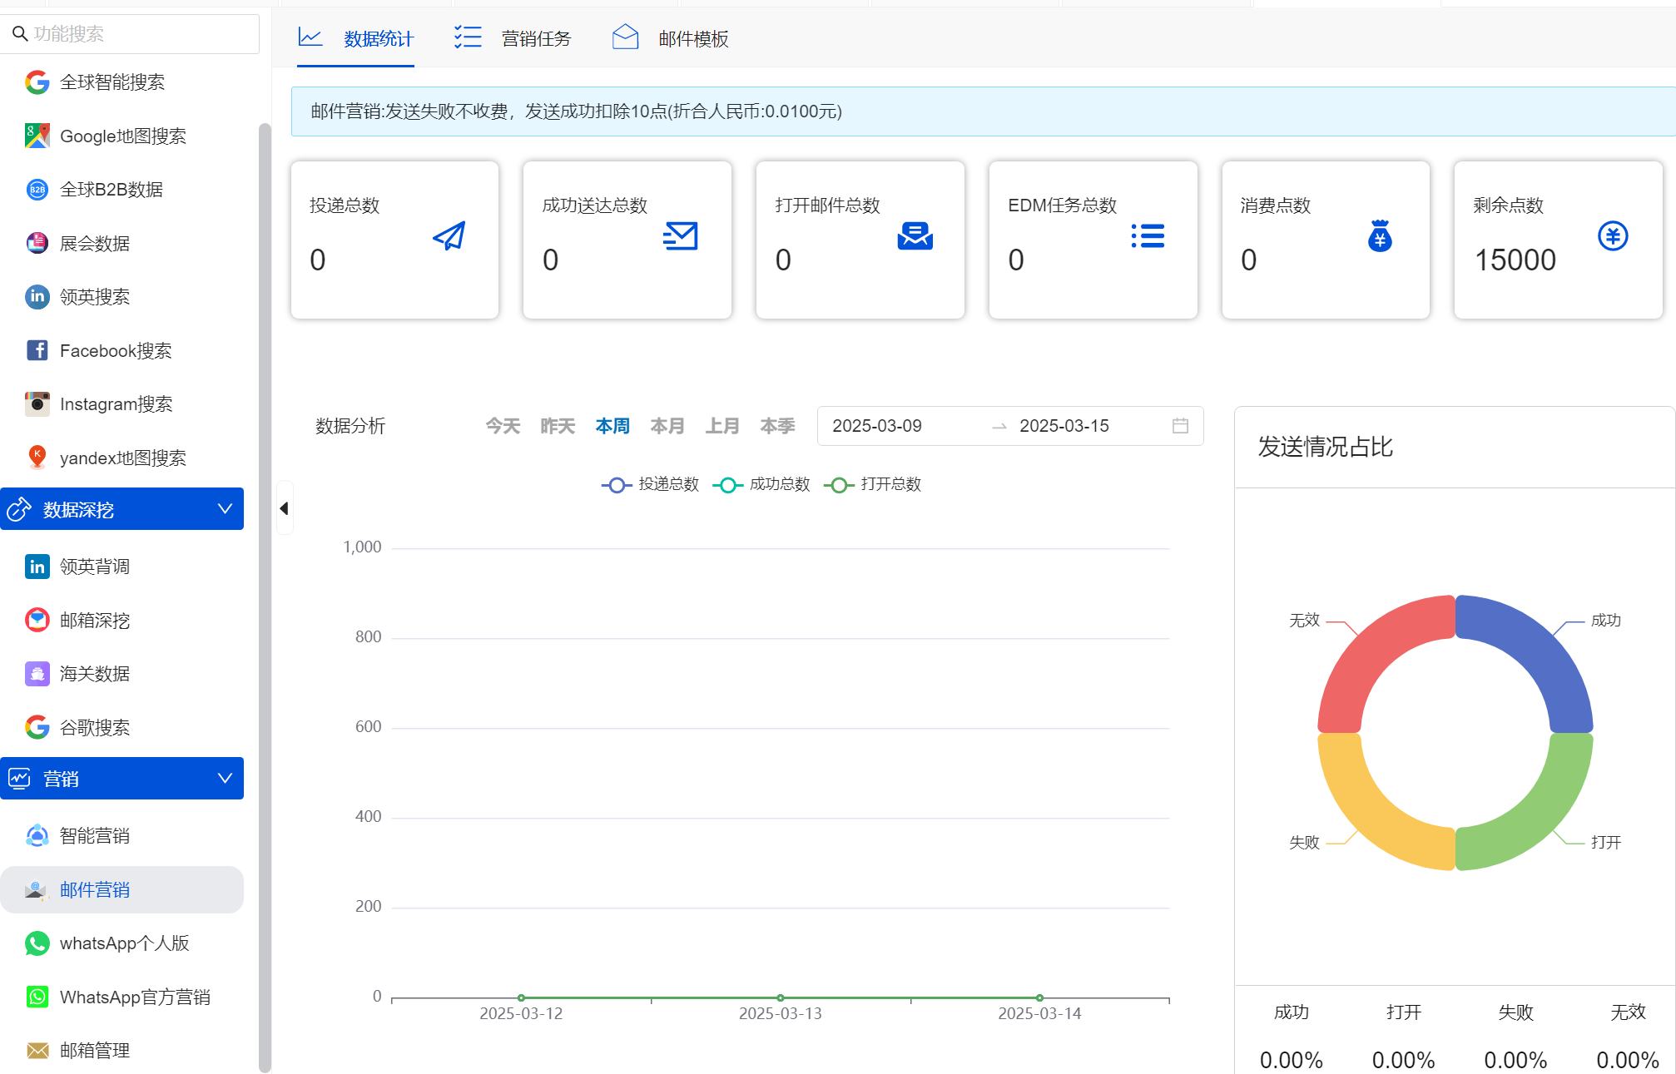This screenshot has width=1676, height=1074.
Task: Toggle 成功总数 series in chart legend
Action: (x=761, y=485)
